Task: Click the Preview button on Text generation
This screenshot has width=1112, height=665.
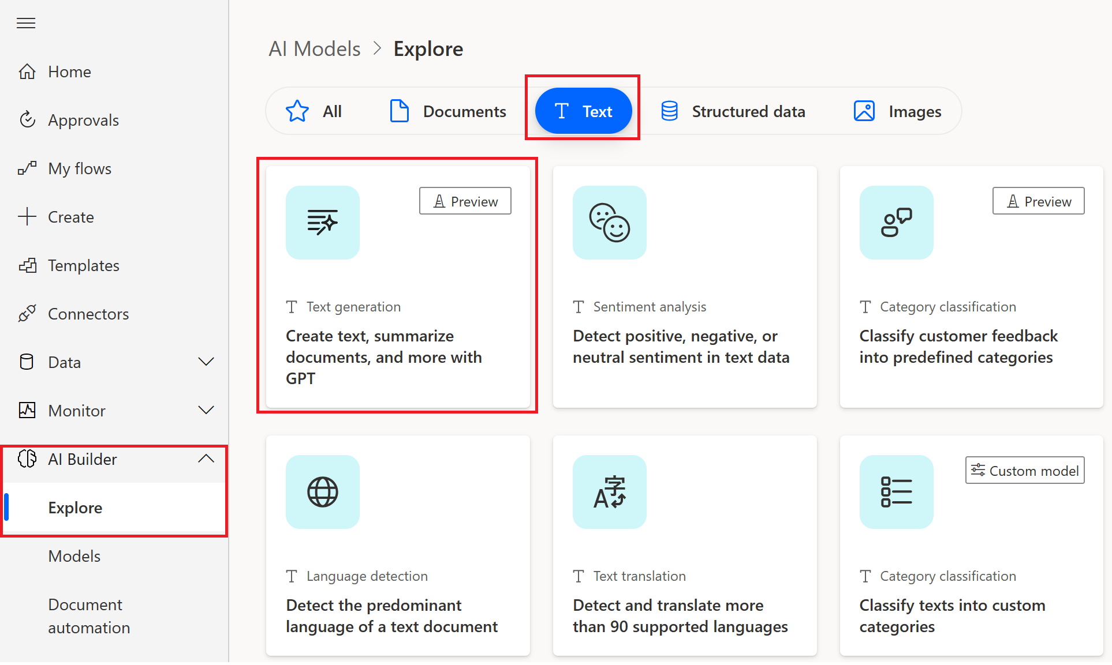Action: (x=467, y=201)
